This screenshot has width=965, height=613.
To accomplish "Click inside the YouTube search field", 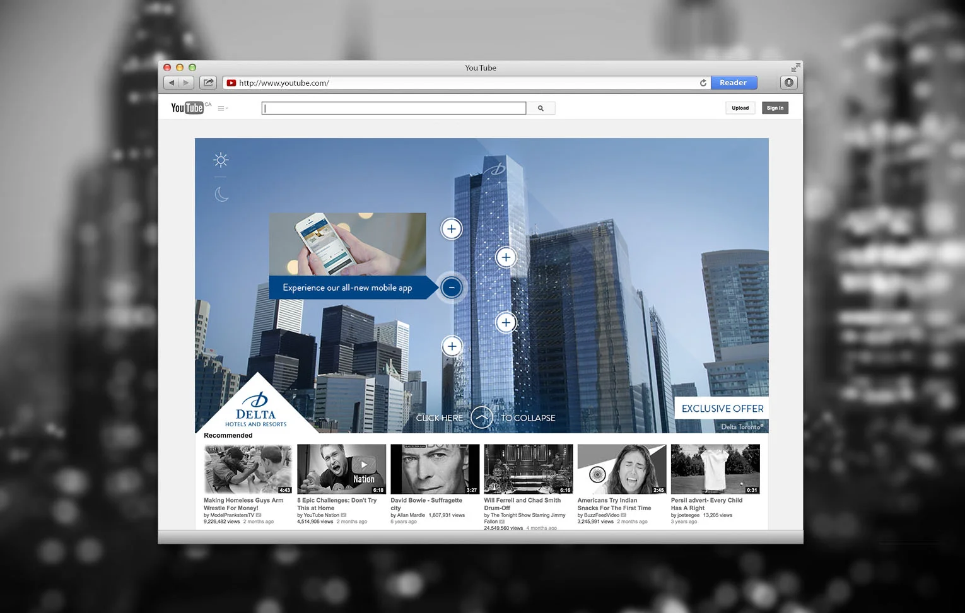I will 394,108.
